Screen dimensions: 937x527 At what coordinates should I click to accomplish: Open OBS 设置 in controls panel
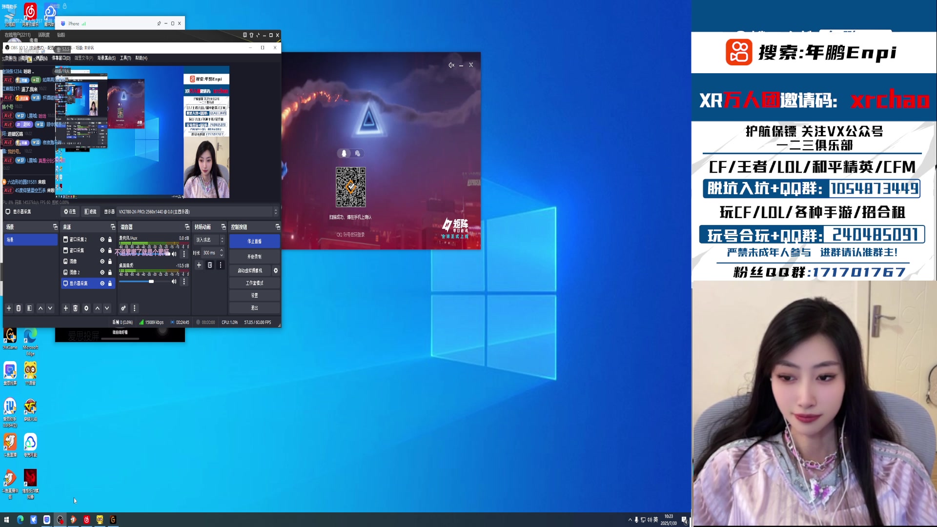tap(254, 295)
